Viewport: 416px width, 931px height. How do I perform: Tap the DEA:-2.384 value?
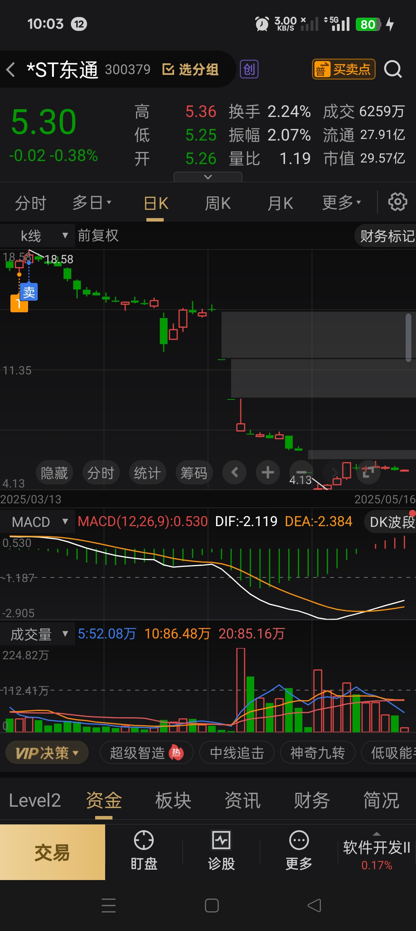(x=319, y=521)
